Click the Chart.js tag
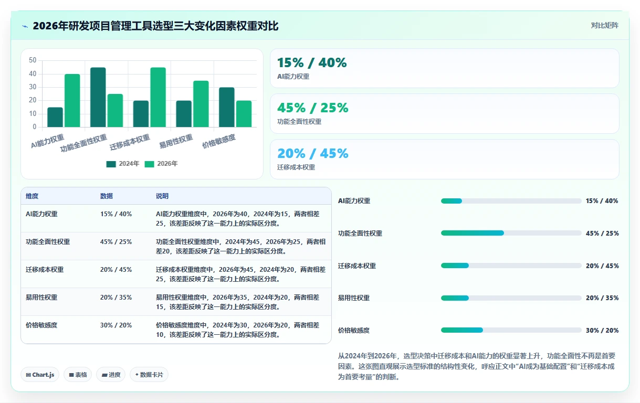The width and height of the screenshot is (640, 403). (x=40, y=375)
